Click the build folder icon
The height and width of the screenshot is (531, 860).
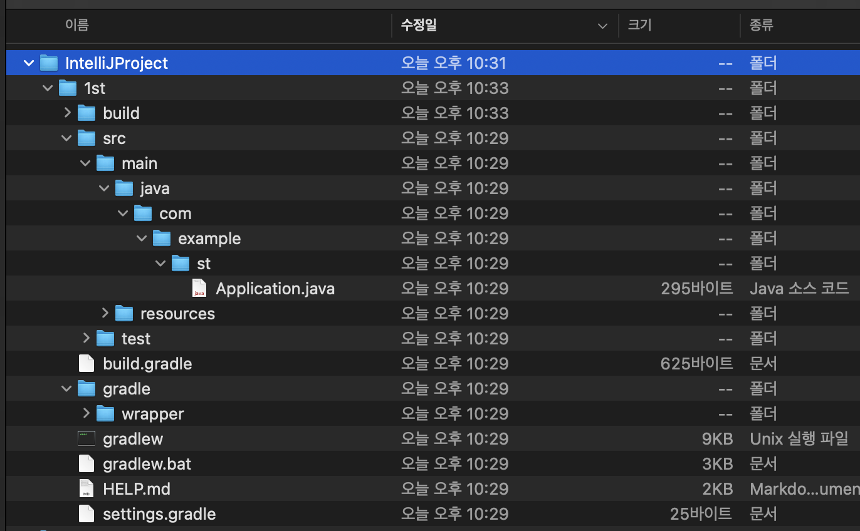click(x=87, y=113)
